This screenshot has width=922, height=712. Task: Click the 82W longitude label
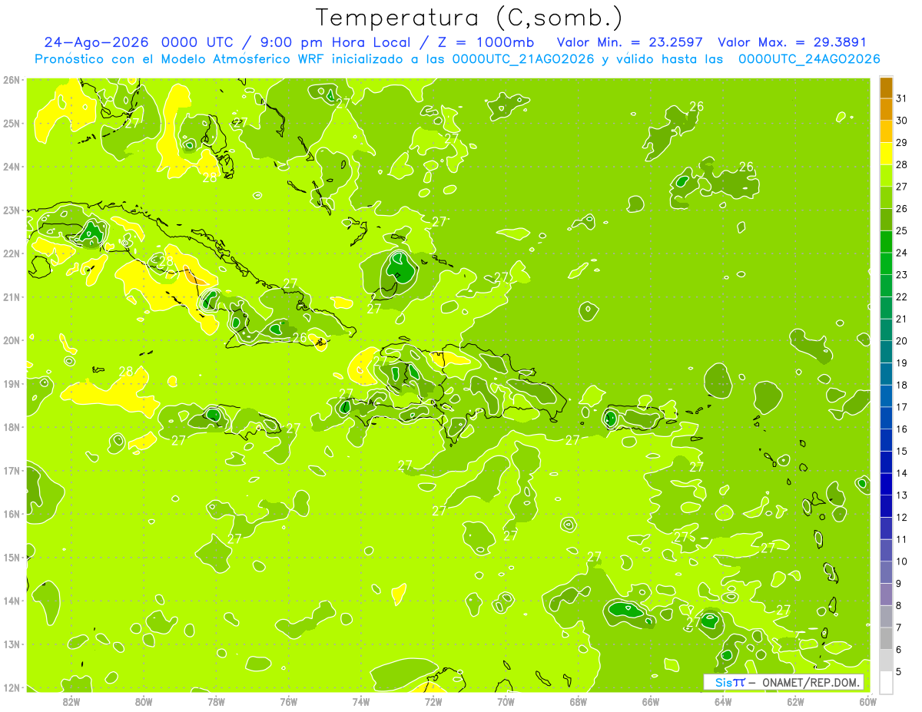pyautogui.click(x=71, y=701)
